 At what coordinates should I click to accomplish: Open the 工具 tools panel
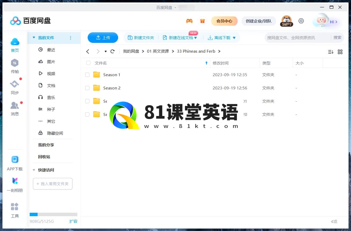pos(15,210)
